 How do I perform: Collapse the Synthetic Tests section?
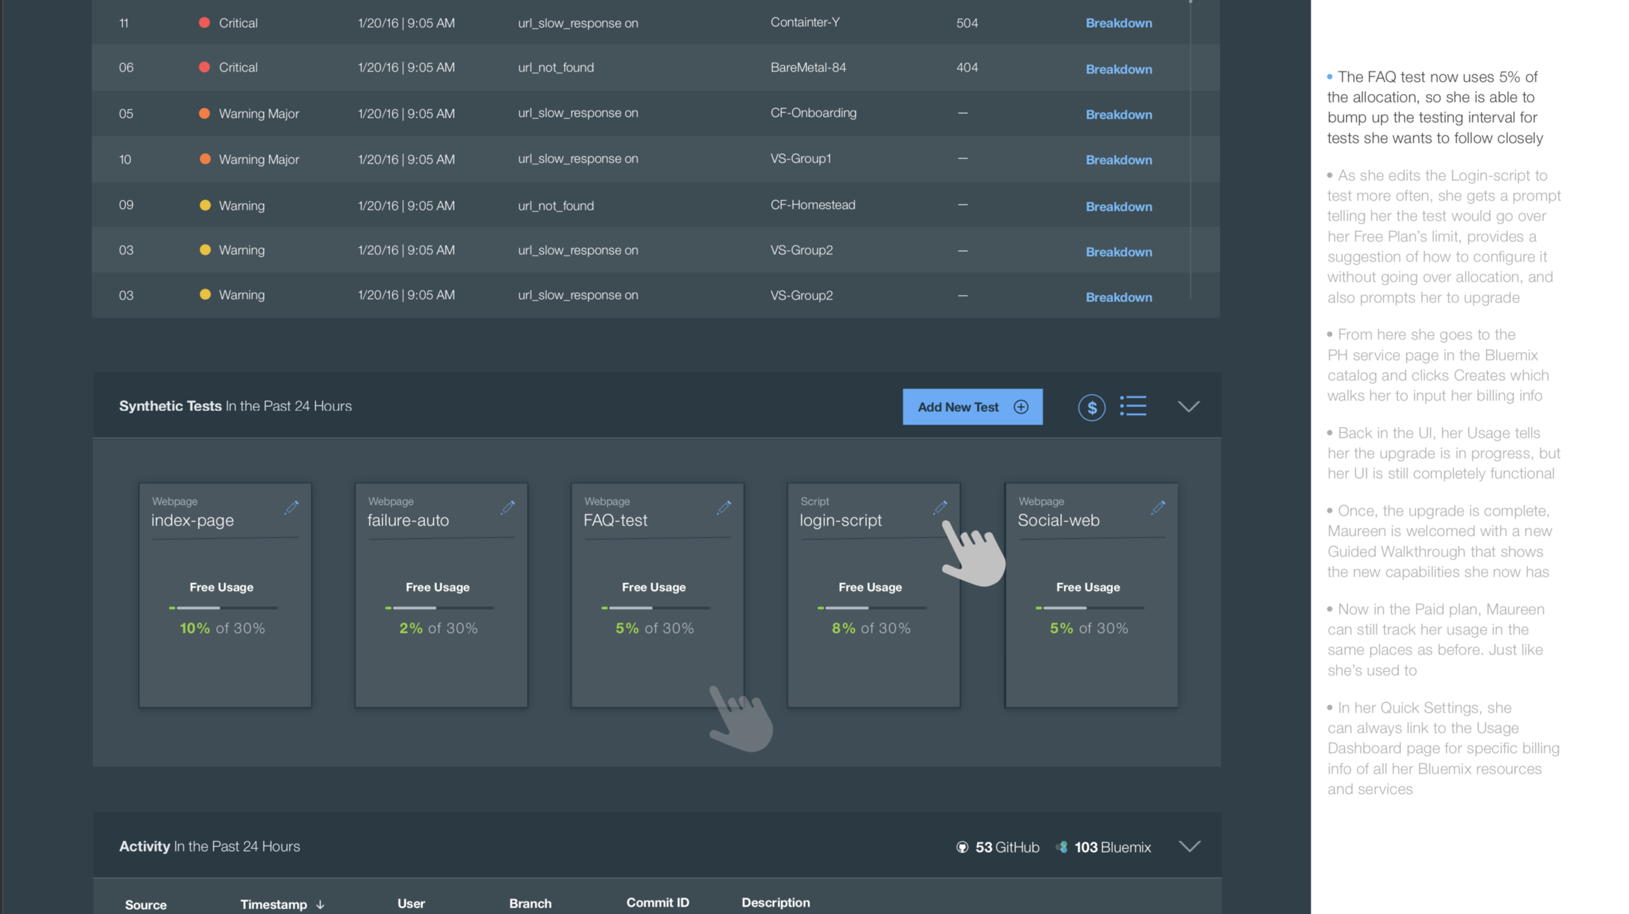click(x=1189, y=407)
